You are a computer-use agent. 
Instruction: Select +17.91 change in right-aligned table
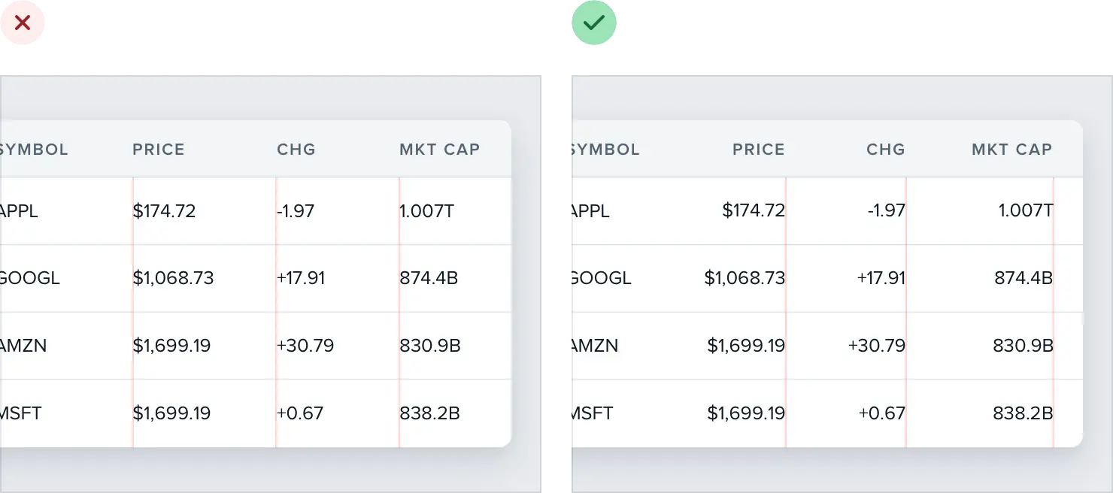[x=881, y=279]
